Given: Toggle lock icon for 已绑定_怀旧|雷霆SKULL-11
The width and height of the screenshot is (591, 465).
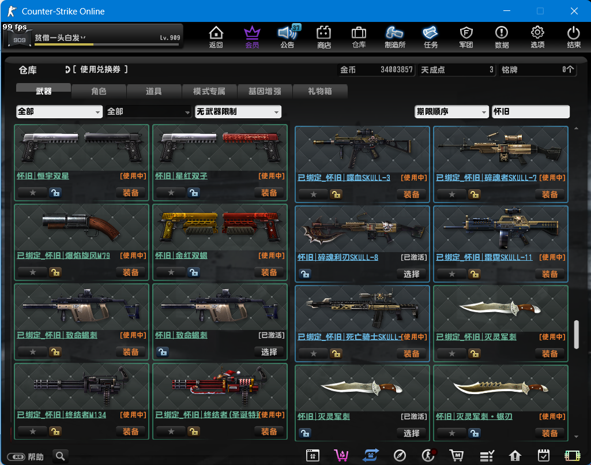Looking at the screenshot, I should tap(475, 274).
